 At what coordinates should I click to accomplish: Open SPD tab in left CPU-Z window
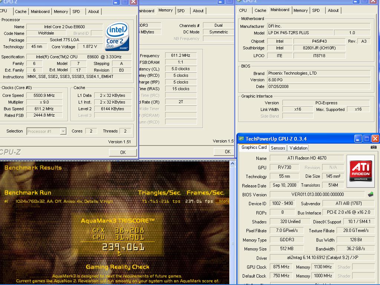point(76,12)
